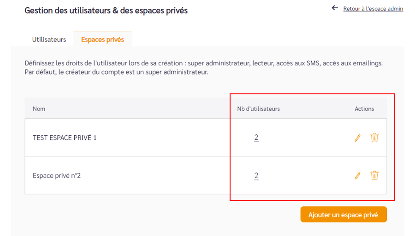
Task: Edit TEST ESPACE PRIVÉ 1 with pencil icon
Action: point(357,138)
